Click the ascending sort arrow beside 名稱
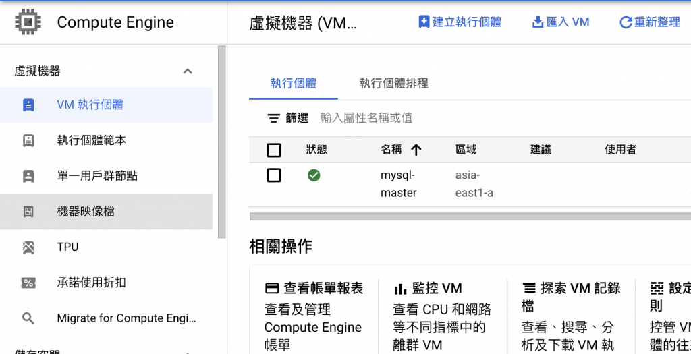This screenshot has height=354, width=691. [416, 150]
